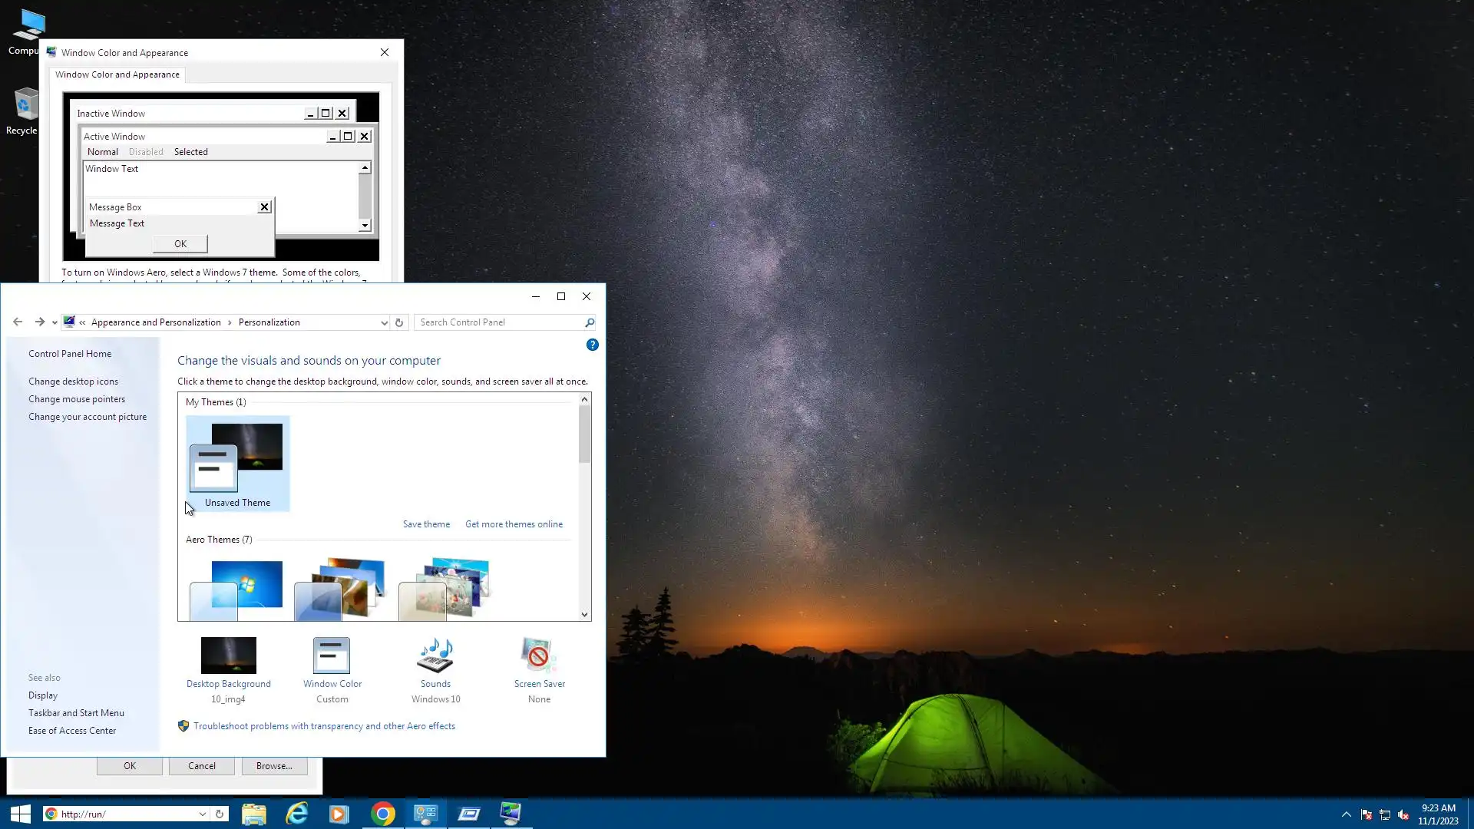Click the blue help question-mark icon

point(592,345)
